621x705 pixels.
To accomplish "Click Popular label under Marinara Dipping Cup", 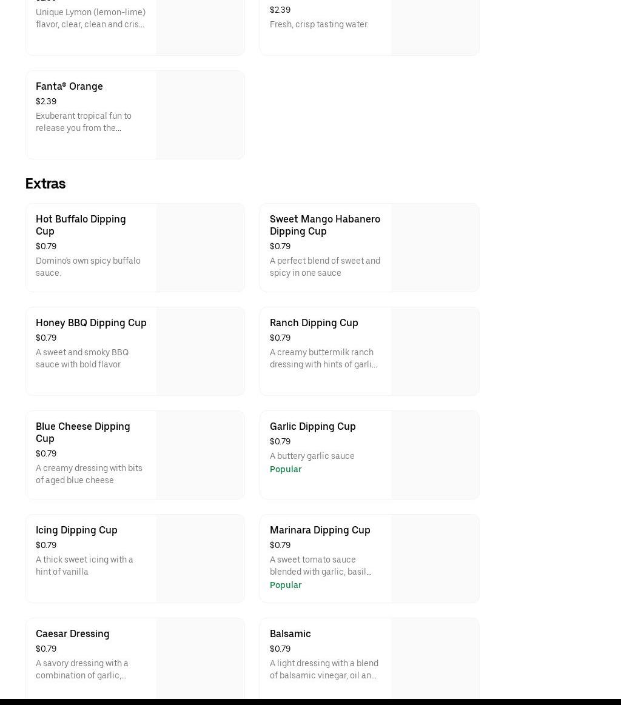I will (x=286, y=585).
